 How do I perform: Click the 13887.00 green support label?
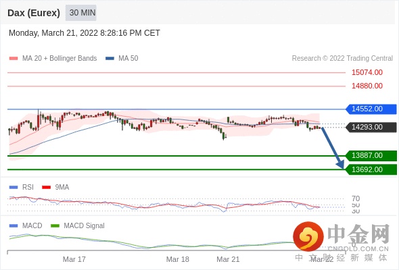click(371, 155)
